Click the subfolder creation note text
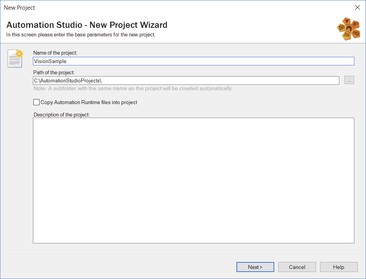Image resolution: width=366 pixels, height=279 pixels. (133, 89)
